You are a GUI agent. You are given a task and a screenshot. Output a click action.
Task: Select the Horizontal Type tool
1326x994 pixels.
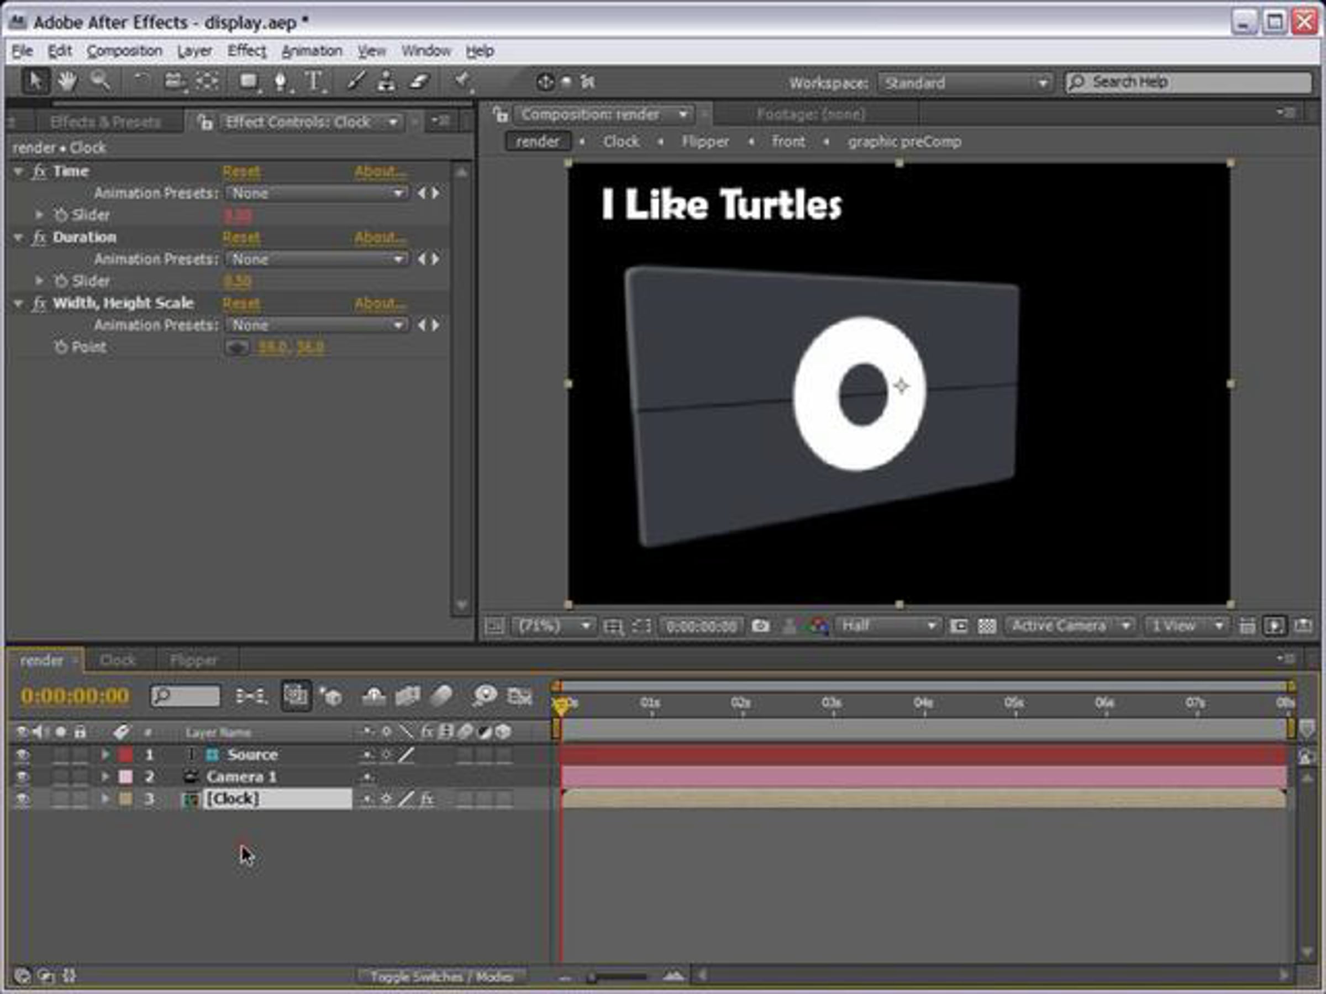(313, 82)
